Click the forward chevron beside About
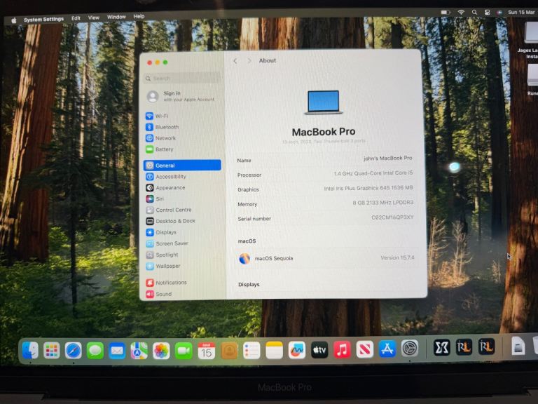This screenshot has height=404, width=538. click(249, 61)
